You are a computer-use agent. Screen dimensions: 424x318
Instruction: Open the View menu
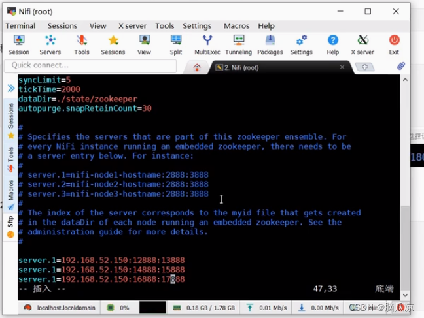[x=98, y=26]
